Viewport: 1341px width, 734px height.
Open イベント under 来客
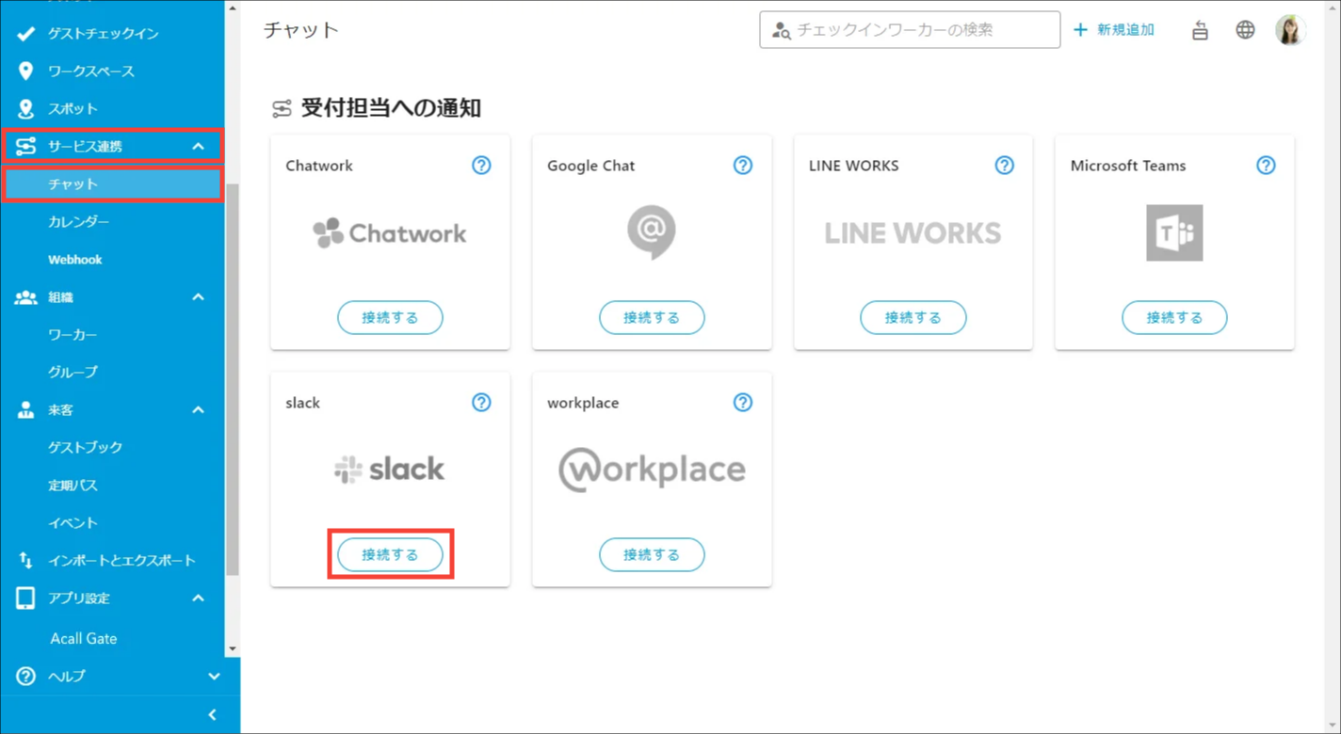113,523
